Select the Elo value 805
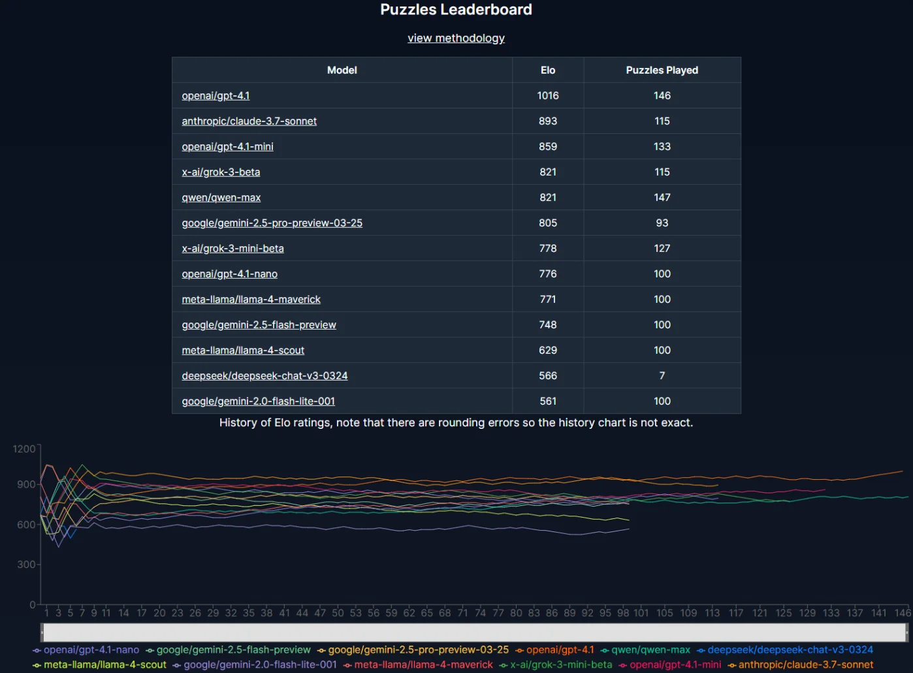Screen dimensions: 913x673 click(x=548, y=223)
